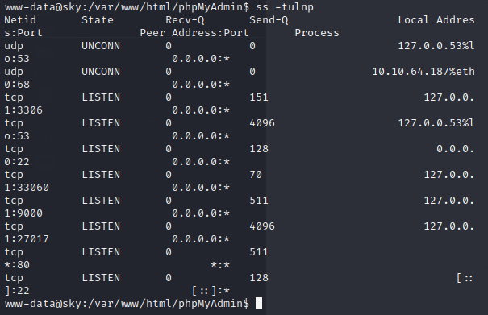Screen dimensions: 488x315
Task: Click the '[::]:*' peer address text
Action: (x=211, y=291)
